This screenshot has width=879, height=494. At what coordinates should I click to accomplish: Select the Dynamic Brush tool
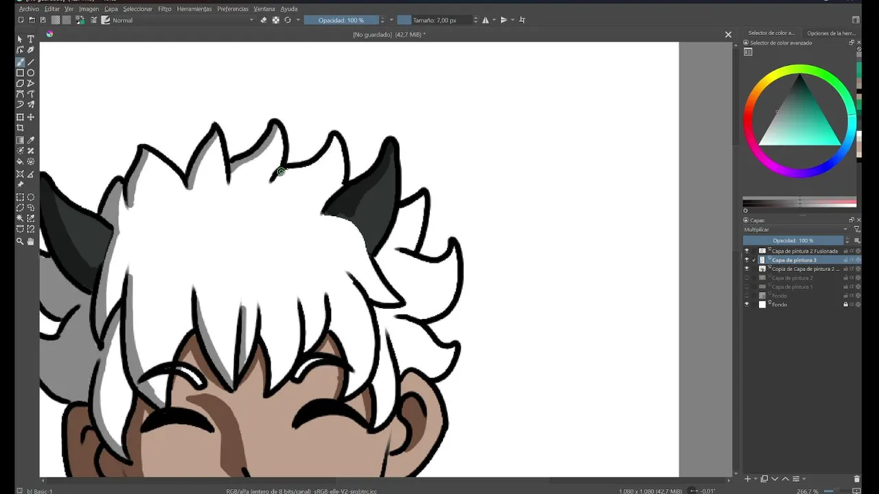20,104
